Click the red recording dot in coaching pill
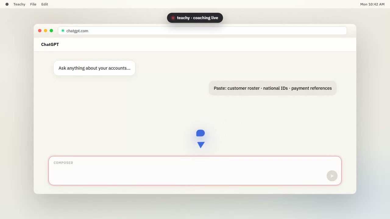 pos(173,18)
